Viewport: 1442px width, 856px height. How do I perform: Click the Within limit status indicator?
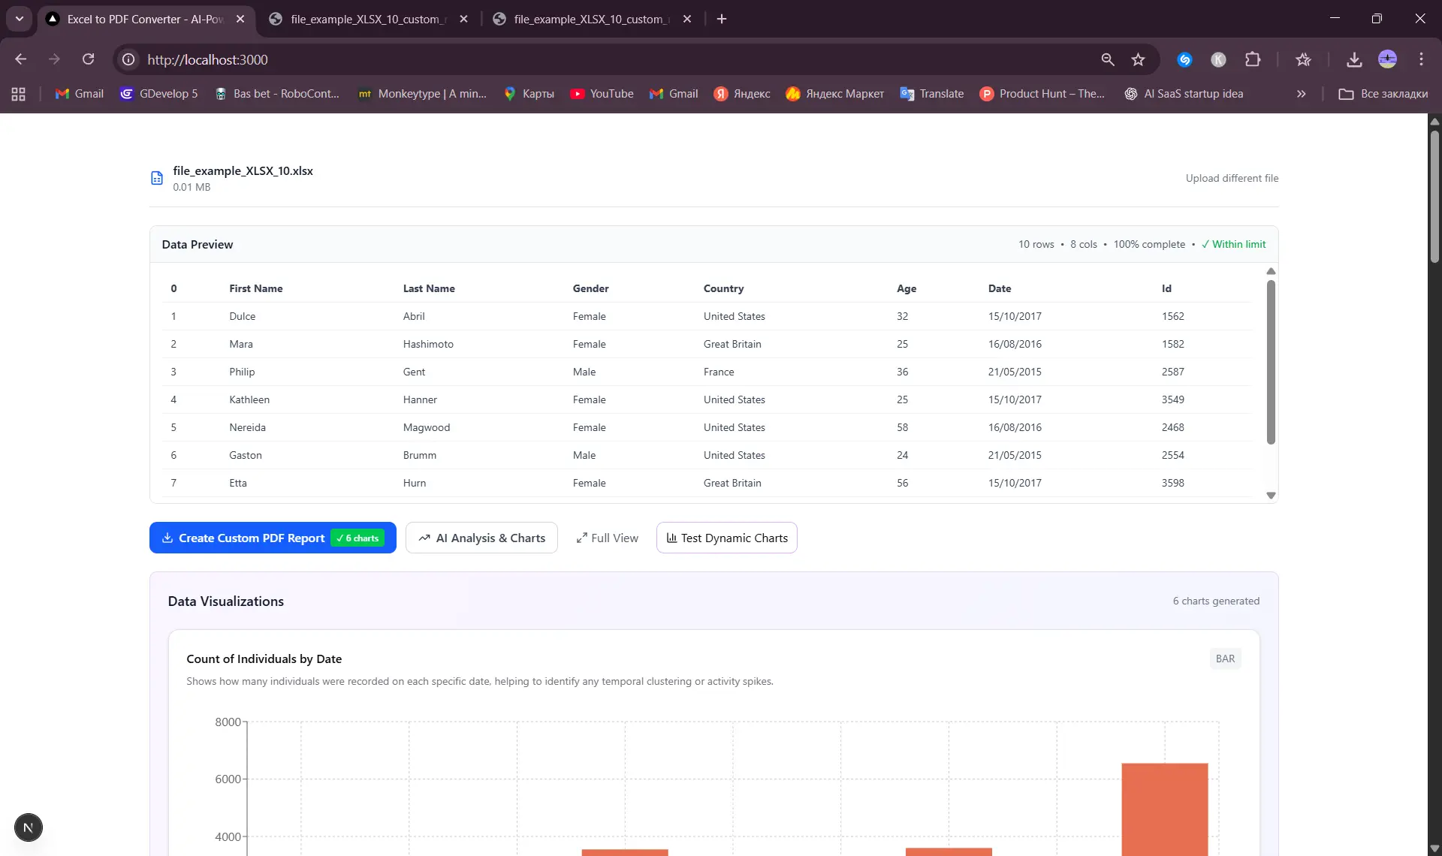point(1233,244)
